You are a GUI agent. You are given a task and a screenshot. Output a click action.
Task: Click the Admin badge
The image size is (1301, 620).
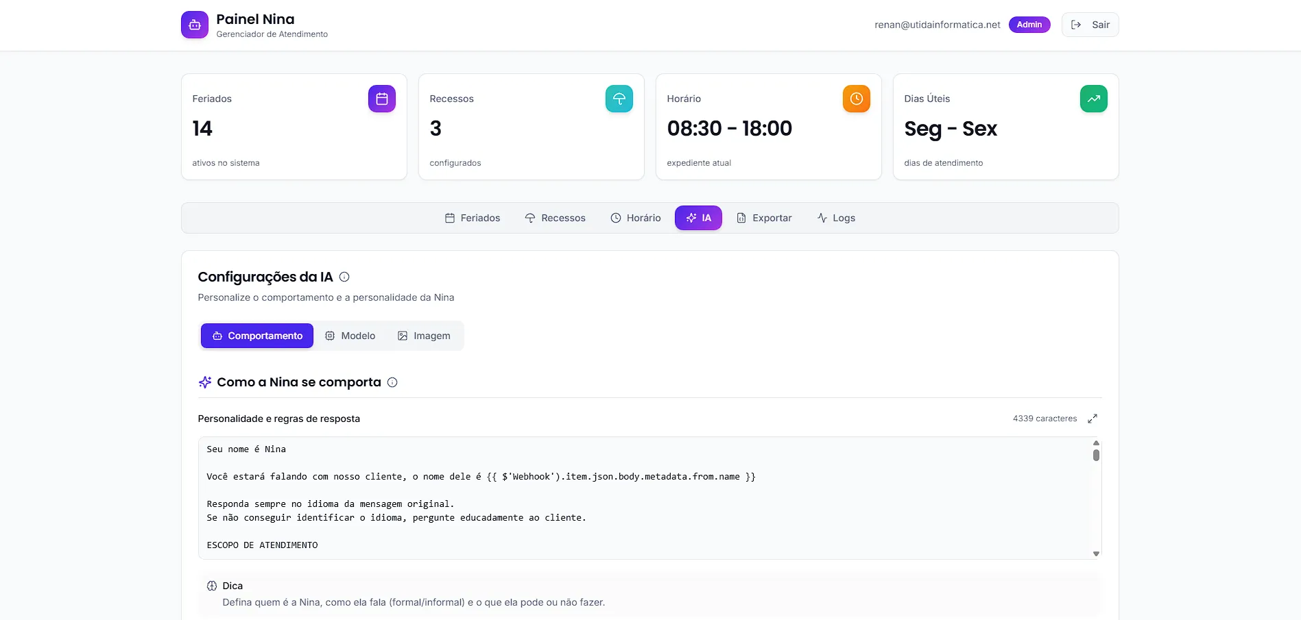pyautogui.click(x=1029, y=25)
